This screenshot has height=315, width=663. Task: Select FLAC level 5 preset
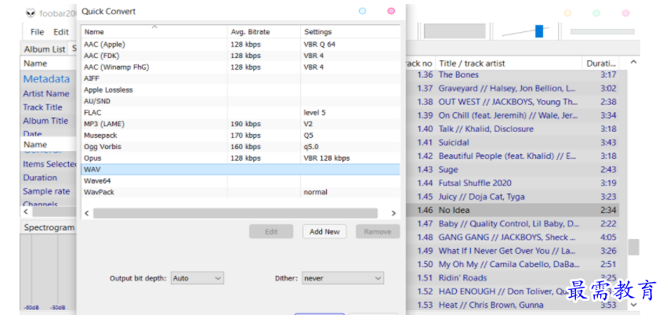pos(241,113)
